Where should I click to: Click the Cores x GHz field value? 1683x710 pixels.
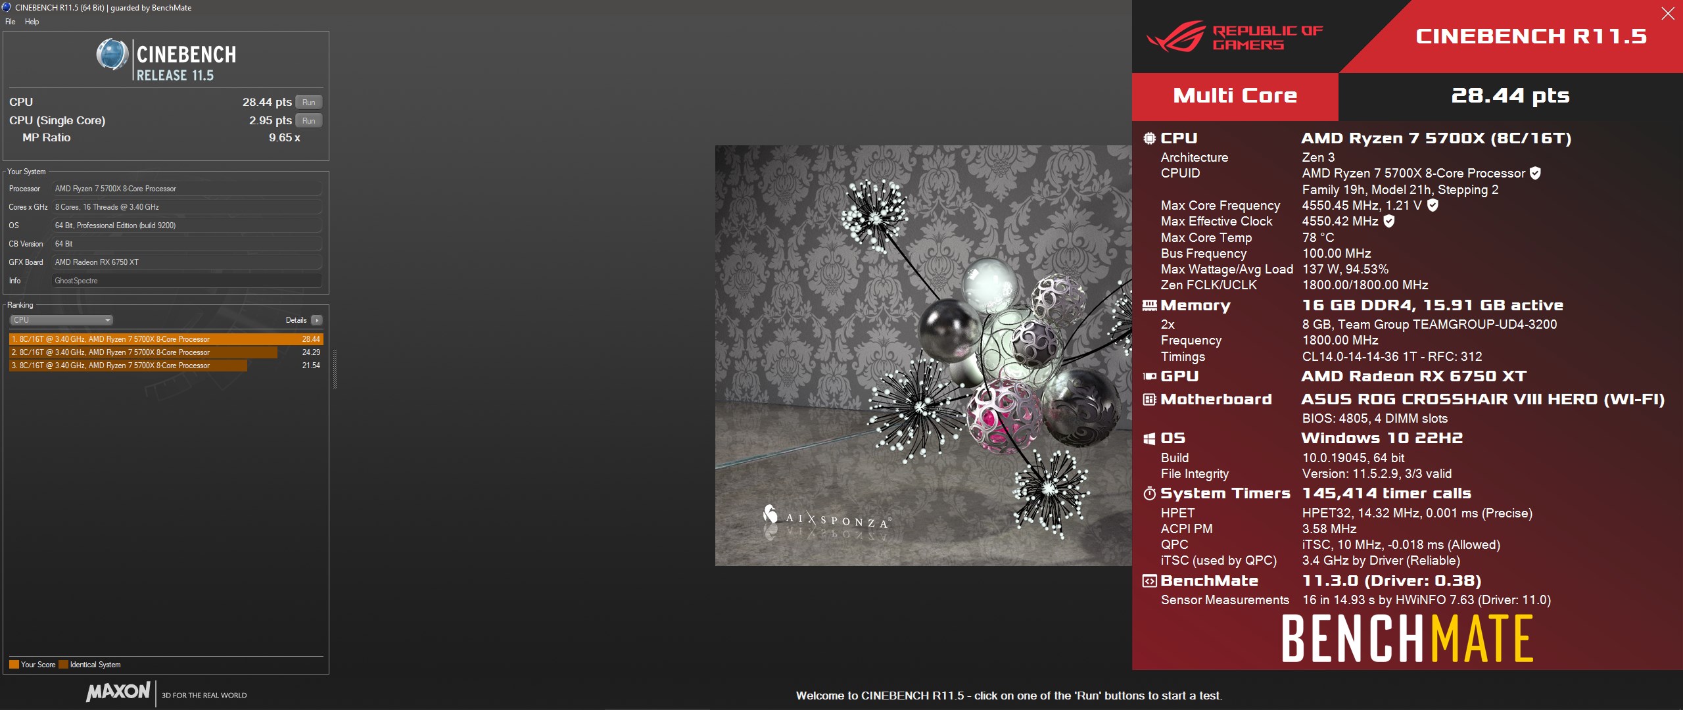187,207
